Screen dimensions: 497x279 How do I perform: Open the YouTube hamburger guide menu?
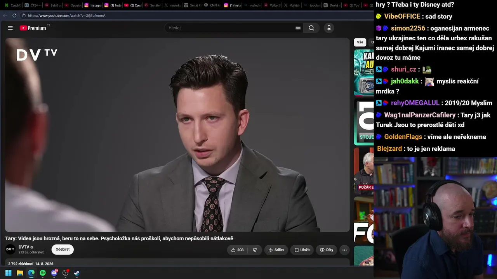pos(10,28)
